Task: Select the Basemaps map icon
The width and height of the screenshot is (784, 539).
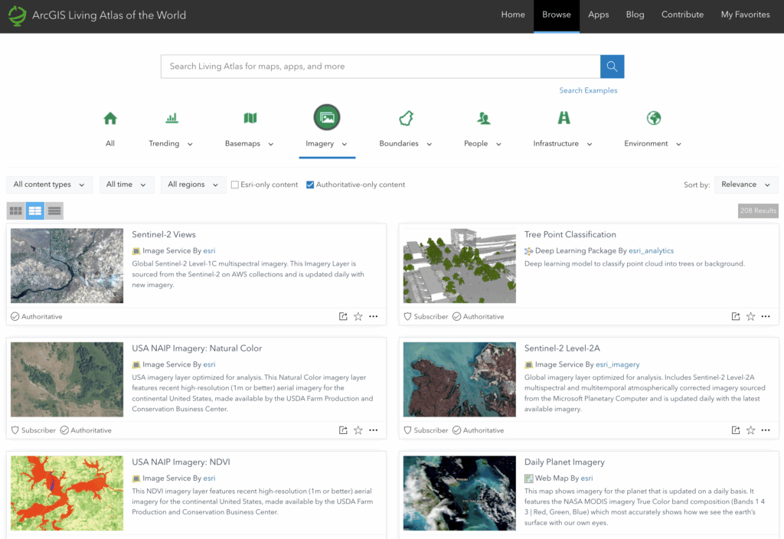Action: click(x=250, y=119)
